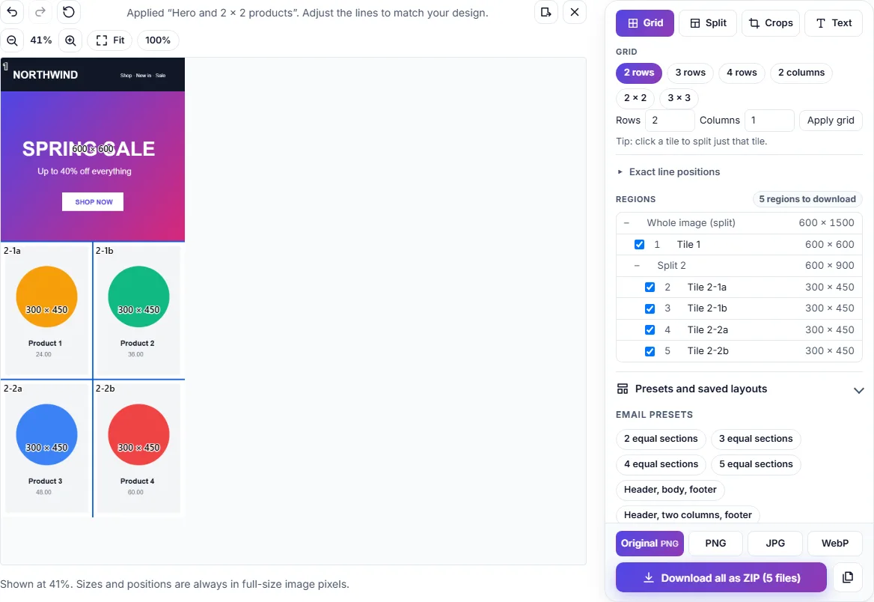Choose PNG output format
Viewport: 874px width, 602px height.
pyautogui.click(x=715, y=544)
